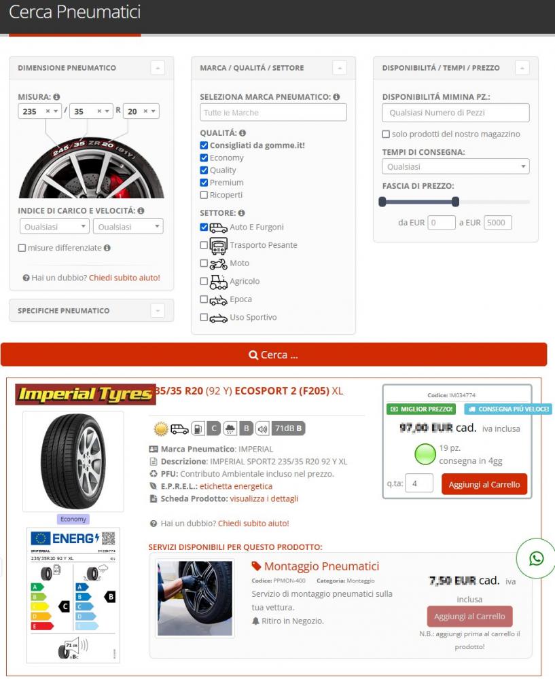This screenshot has height=679, width=555.
Task: Uncheck the Economy quality checkbox
Action: point(204,158)
